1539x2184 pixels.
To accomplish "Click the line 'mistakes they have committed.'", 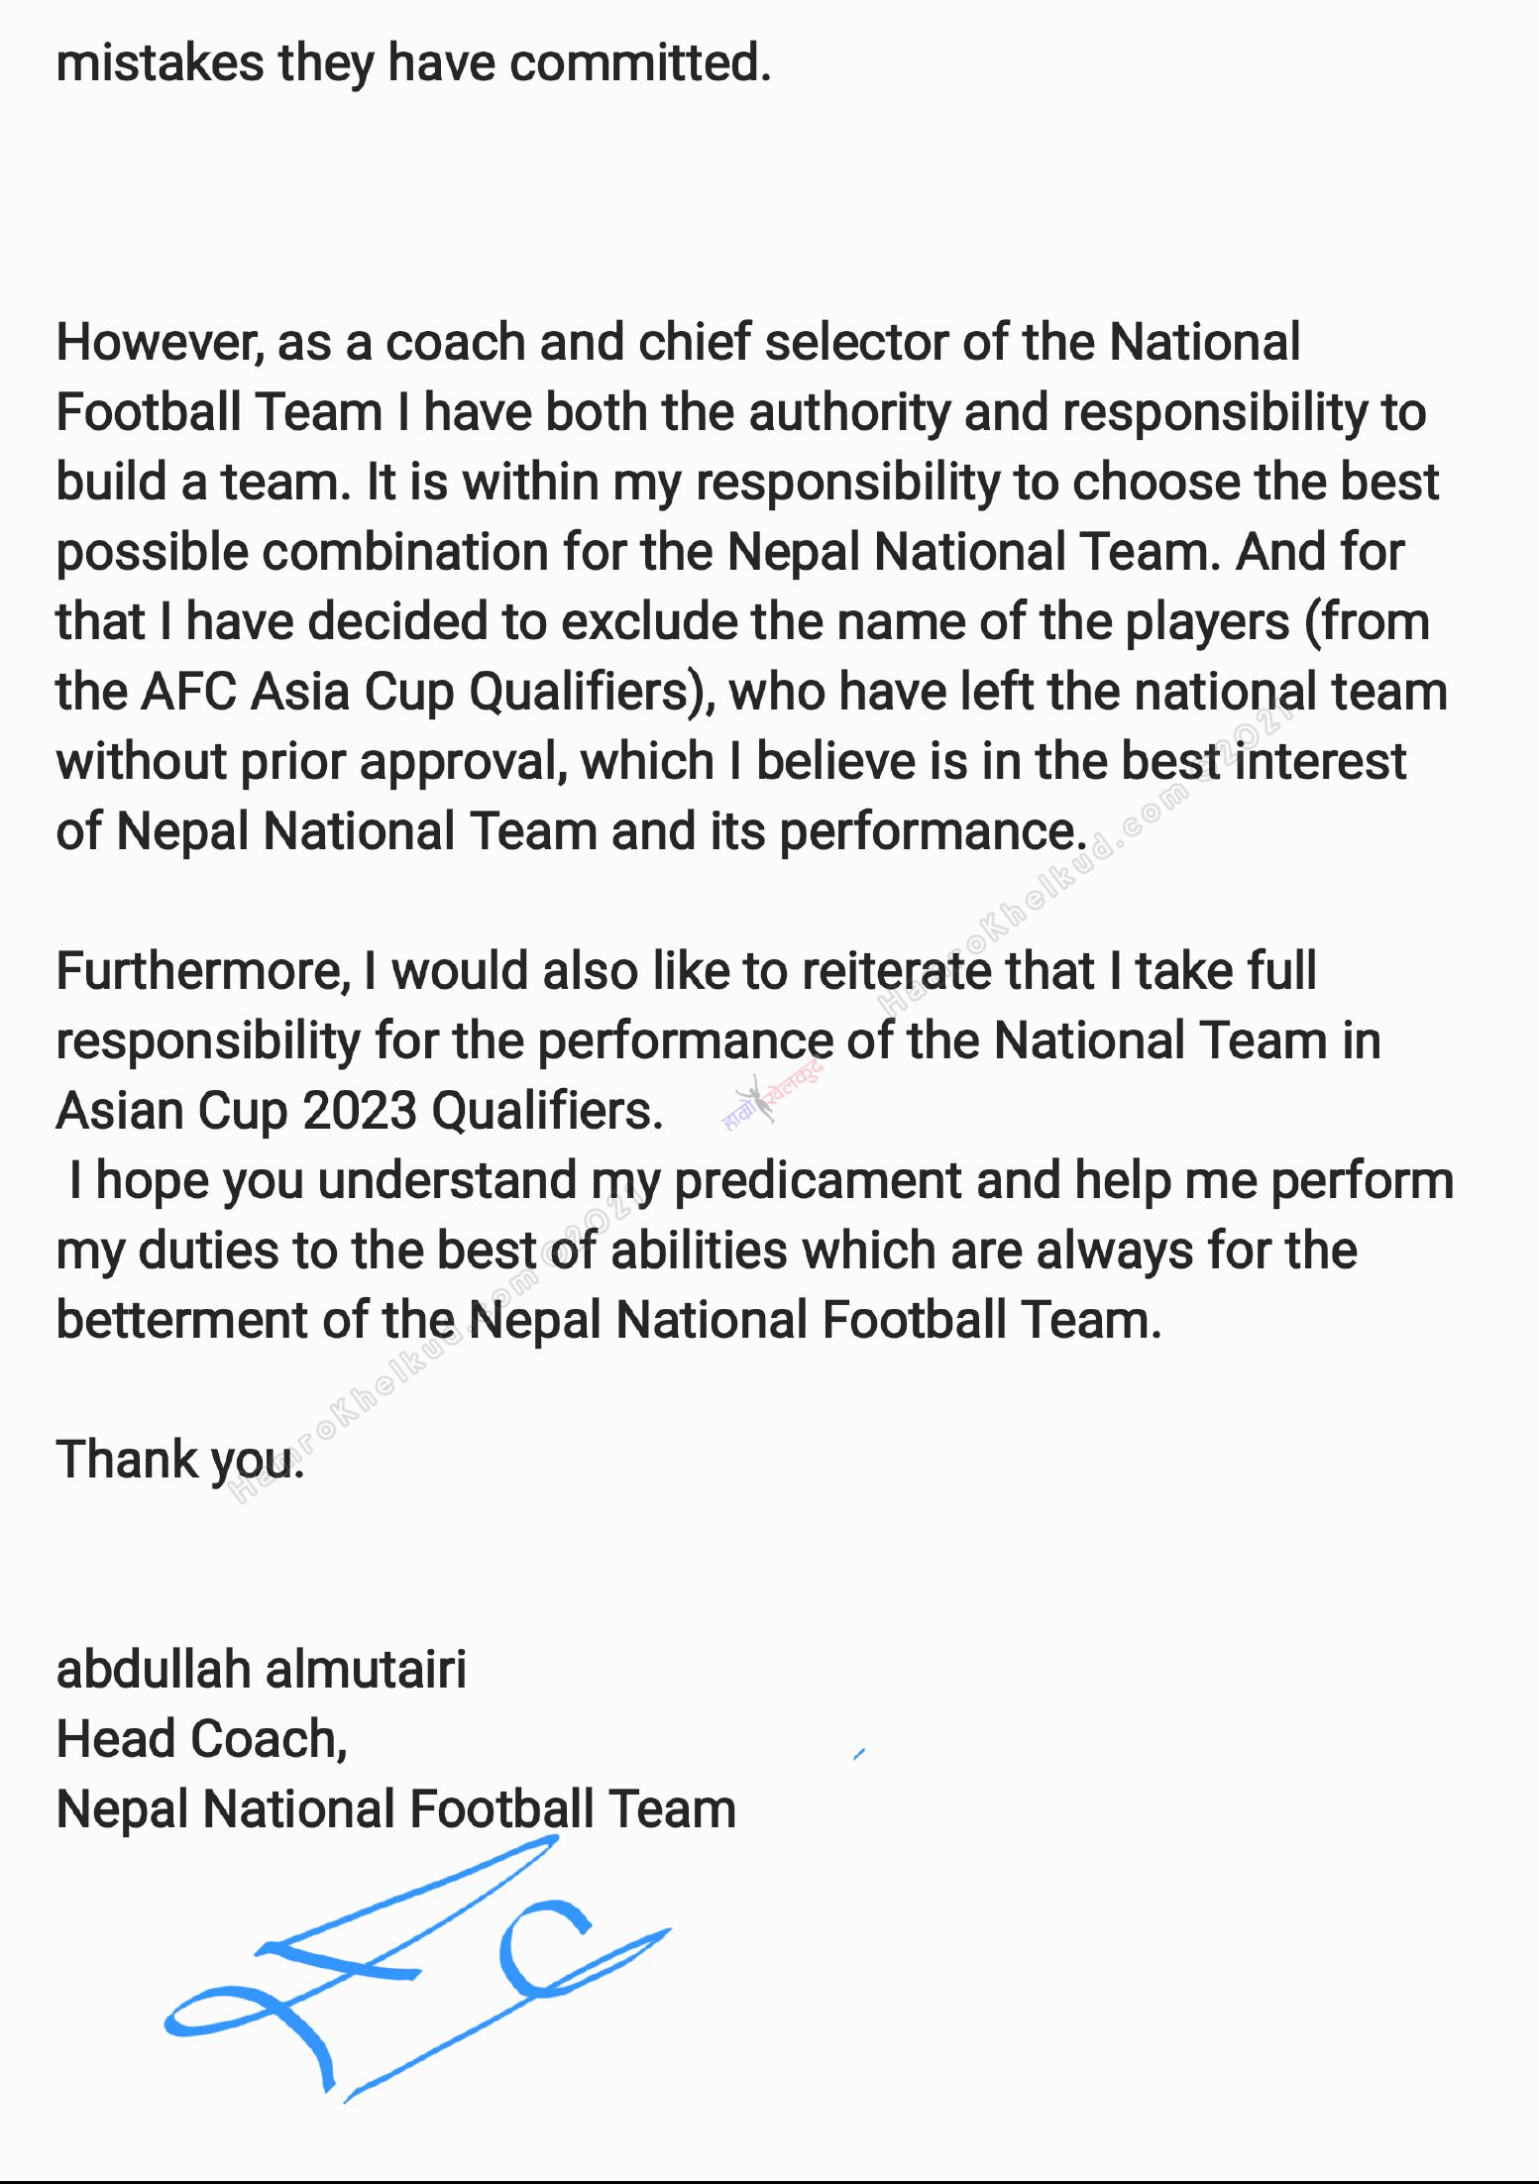I will [413, 63].
